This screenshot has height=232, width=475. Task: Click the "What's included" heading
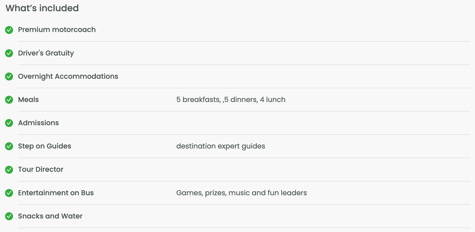[x=42, y=8]
